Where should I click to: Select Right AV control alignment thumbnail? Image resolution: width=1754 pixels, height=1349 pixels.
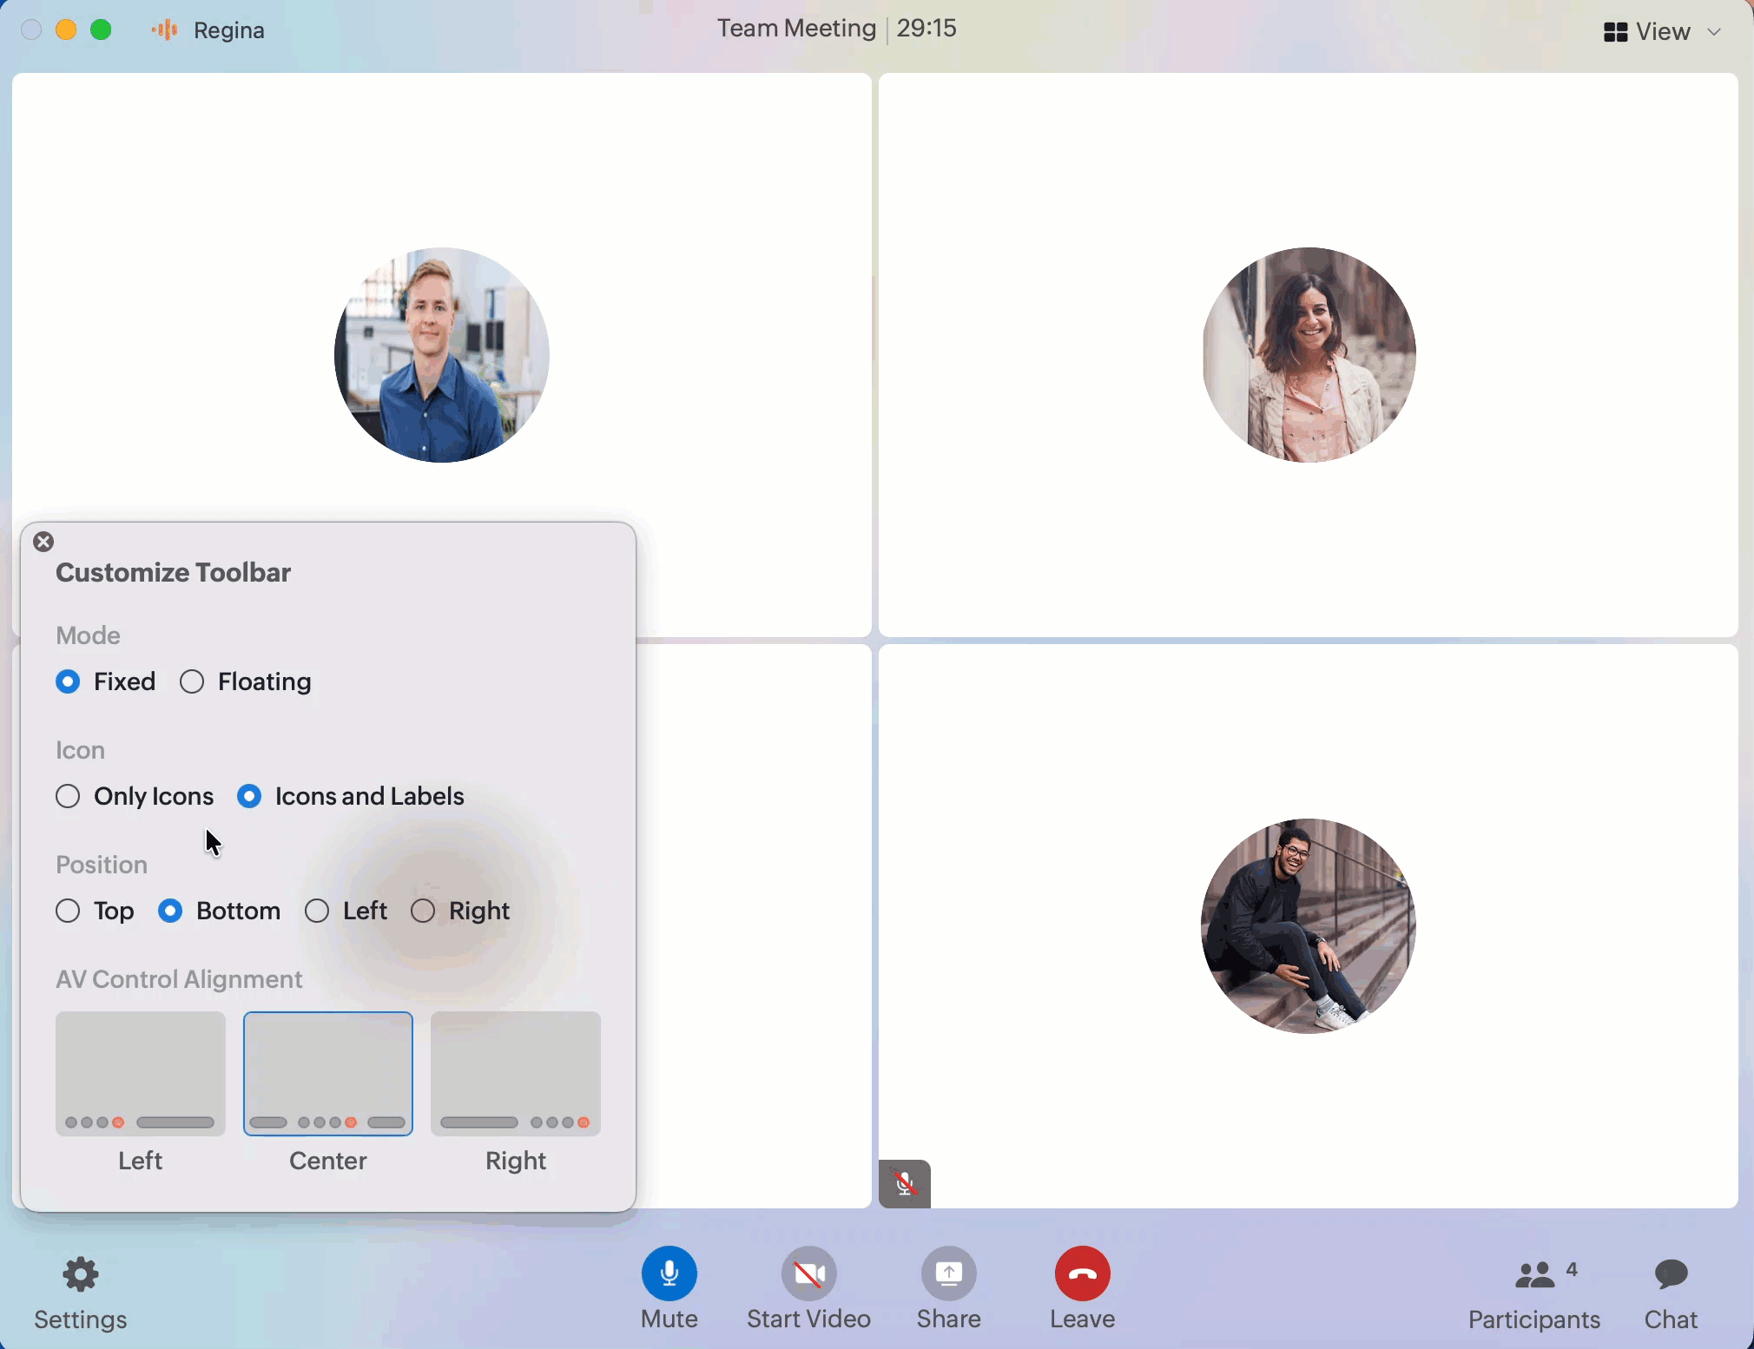(x=516, y=1073)
